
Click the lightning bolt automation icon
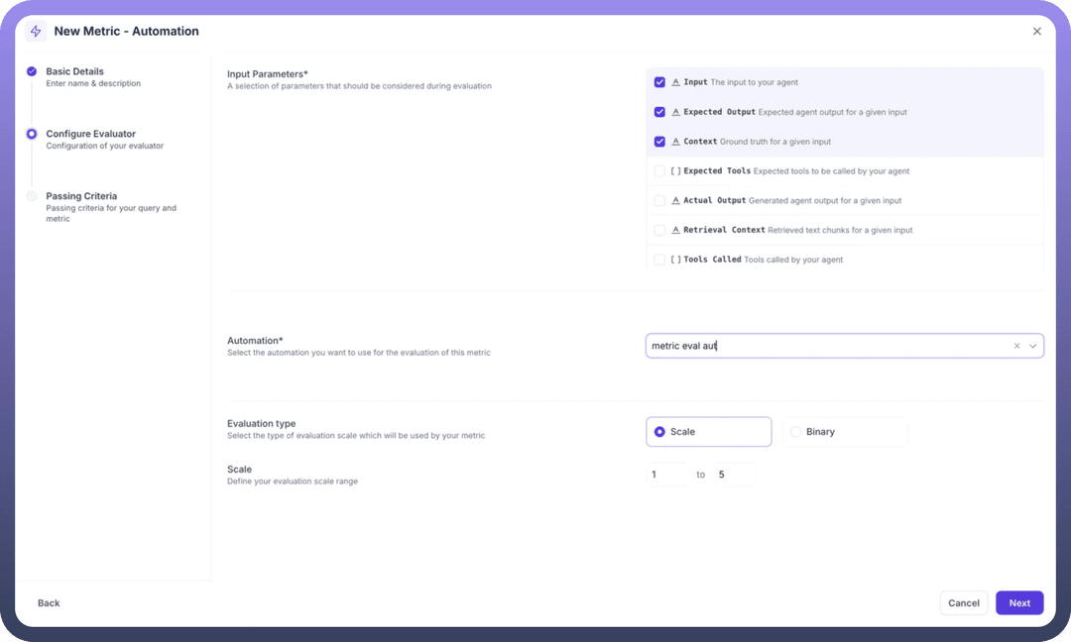[36, 32]
